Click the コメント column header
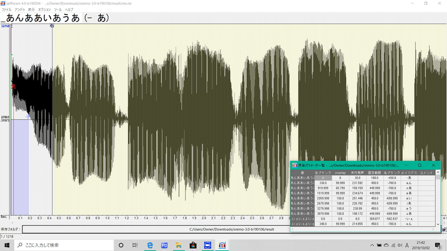 426,173
